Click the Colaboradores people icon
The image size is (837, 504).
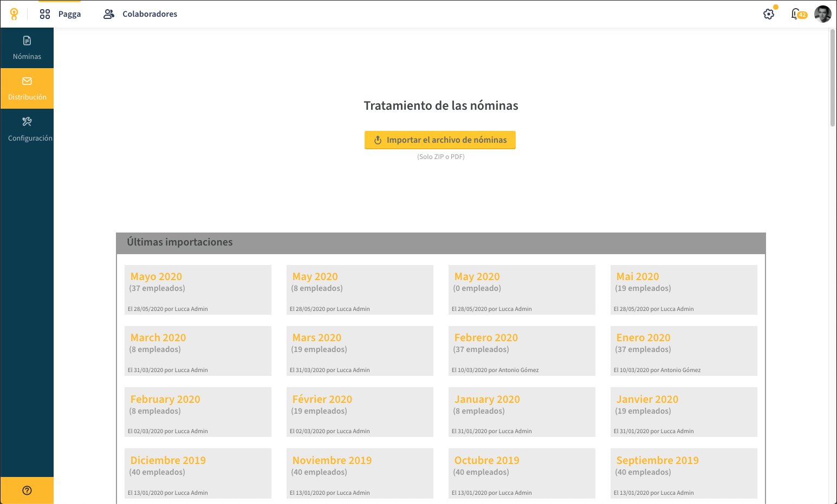[109, 14]
